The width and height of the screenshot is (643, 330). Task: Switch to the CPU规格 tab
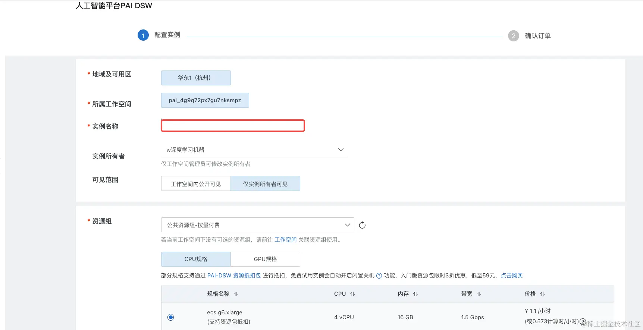click(196, 259)
